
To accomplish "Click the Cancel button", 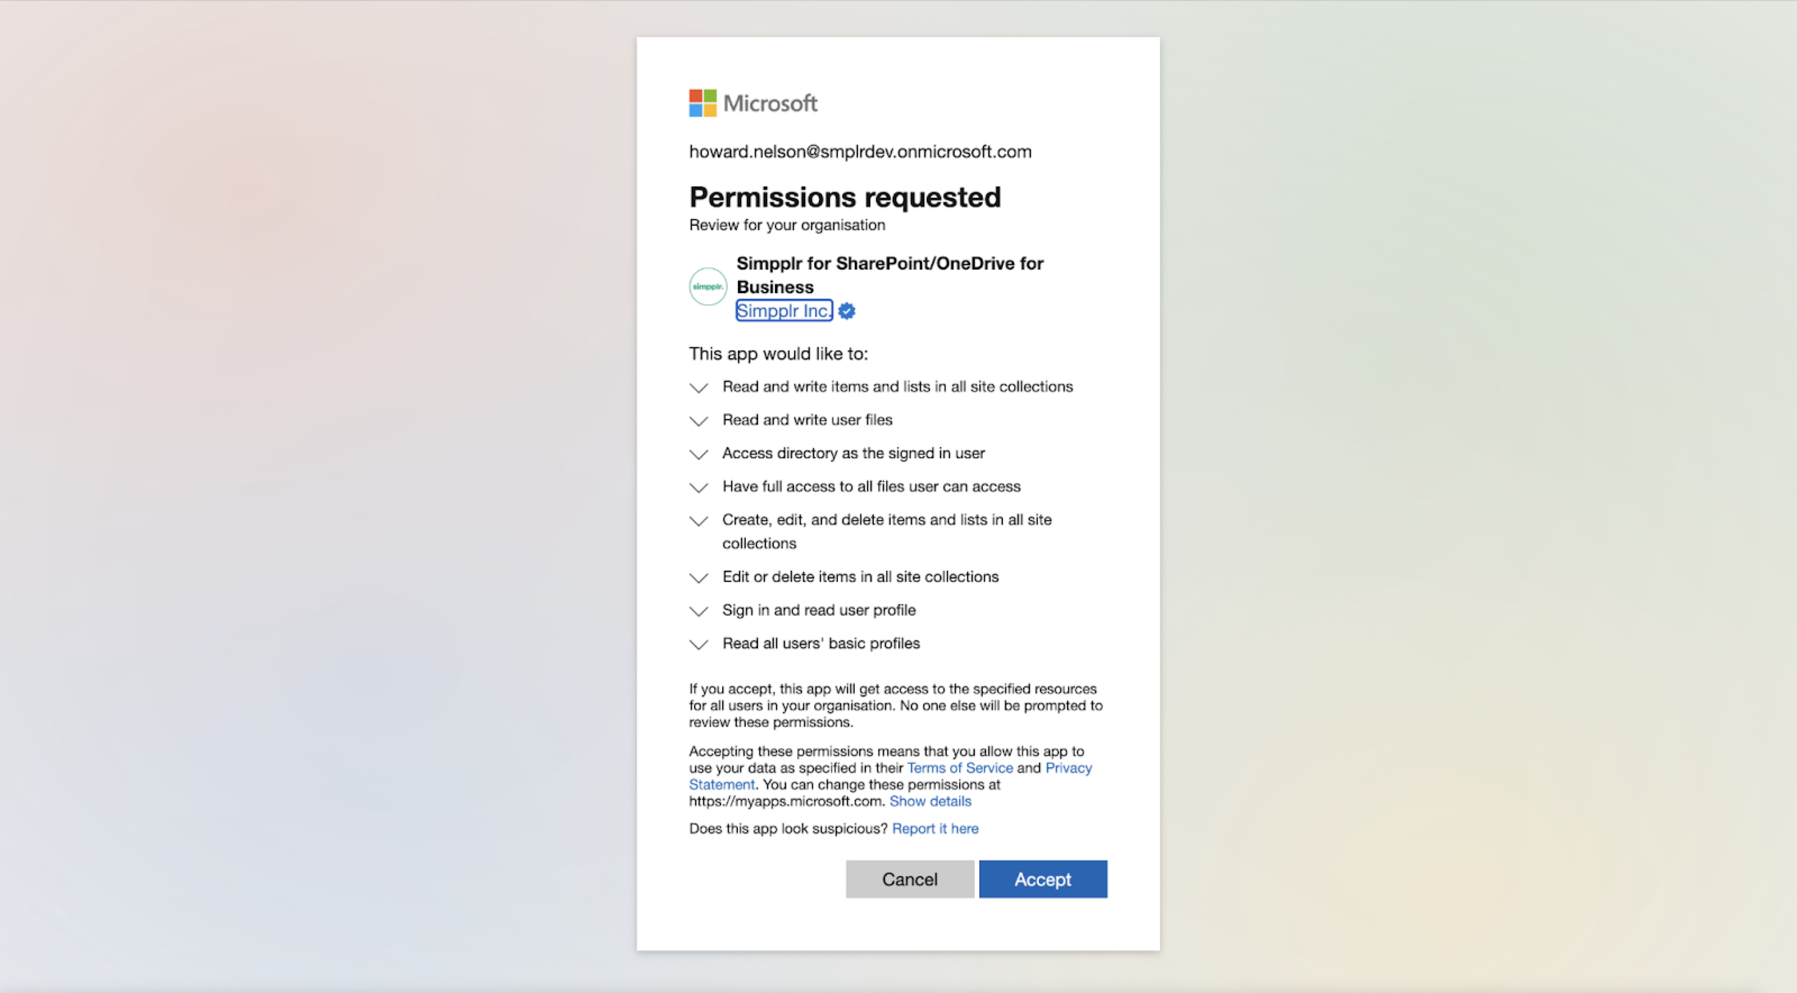I will [910, 879].
